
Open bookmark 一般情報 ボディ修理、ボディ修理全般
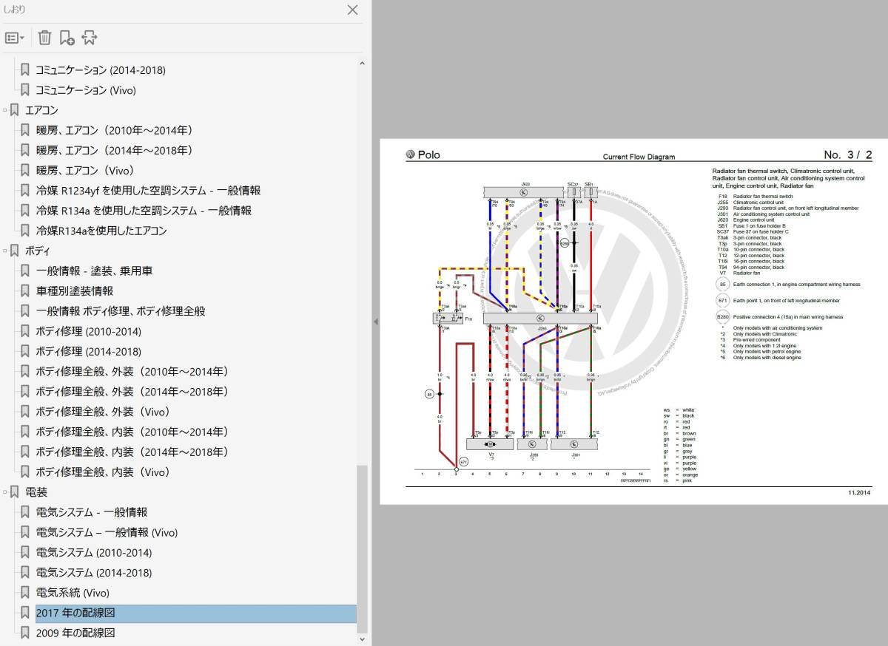121,311
